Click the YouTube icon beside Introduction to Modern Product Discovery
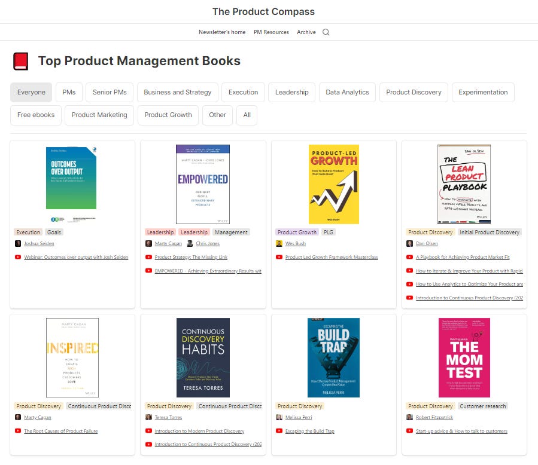This screenshot has width=538, height=465. [x=148, y=431]
